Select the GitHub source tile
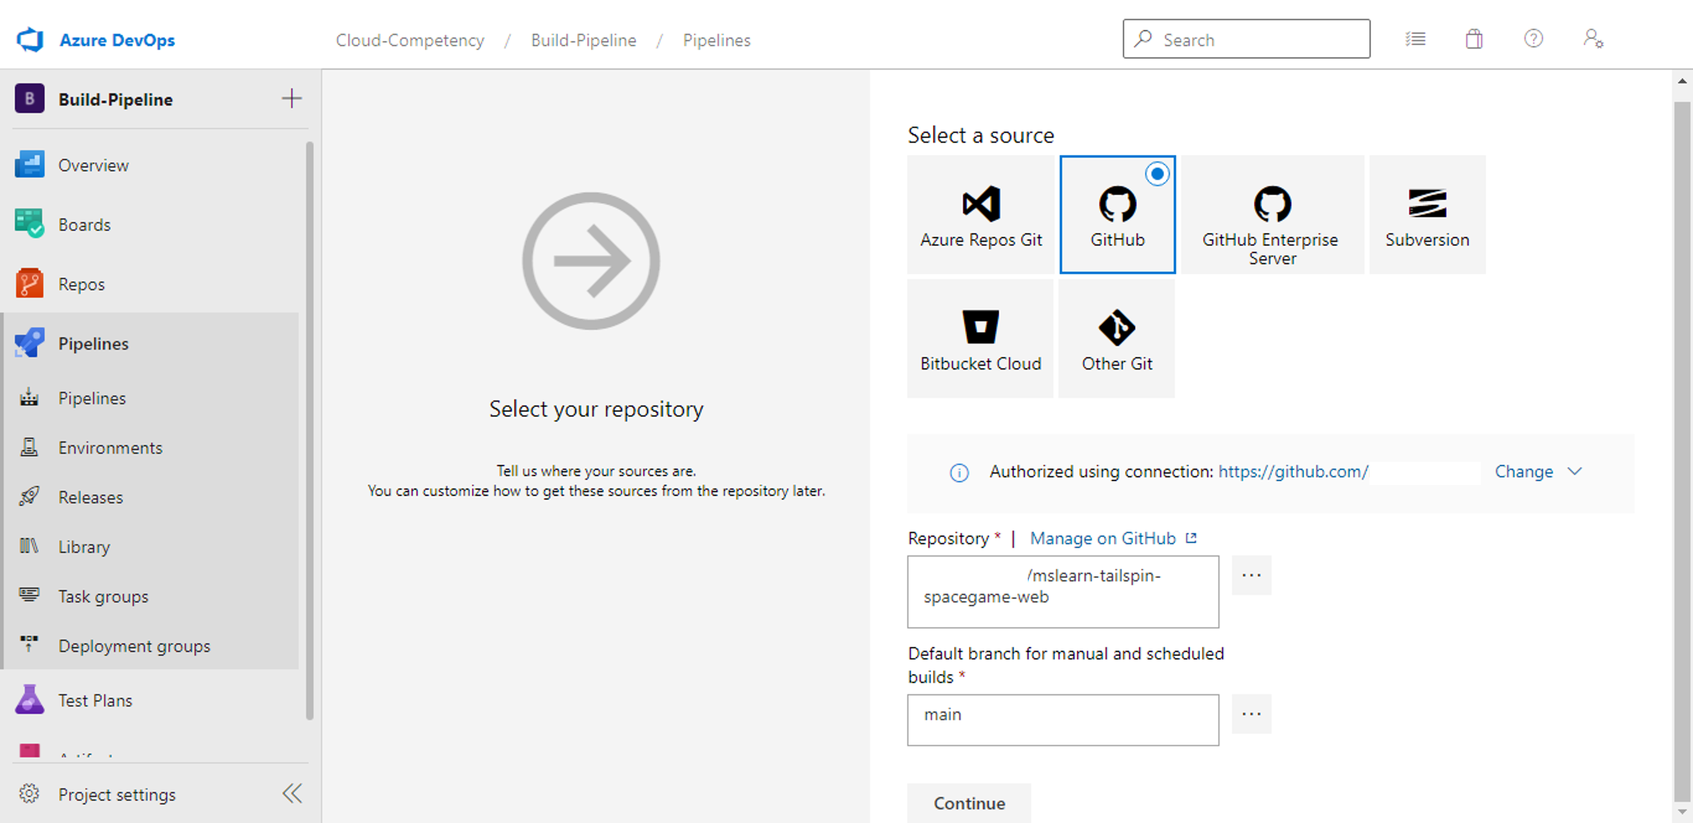Screen dimensions: 1693x823 [x=1117, y=214]
